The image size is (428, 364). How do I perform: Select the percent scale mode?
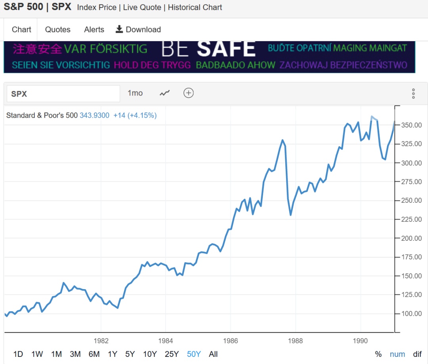pyautogui.click(x=378, y=354)
